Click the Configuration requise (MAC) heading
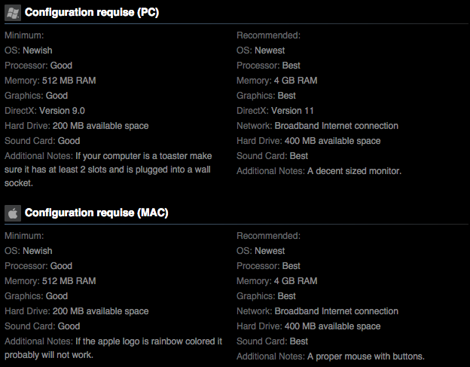 pyautogui.click(x=96, y=213)
